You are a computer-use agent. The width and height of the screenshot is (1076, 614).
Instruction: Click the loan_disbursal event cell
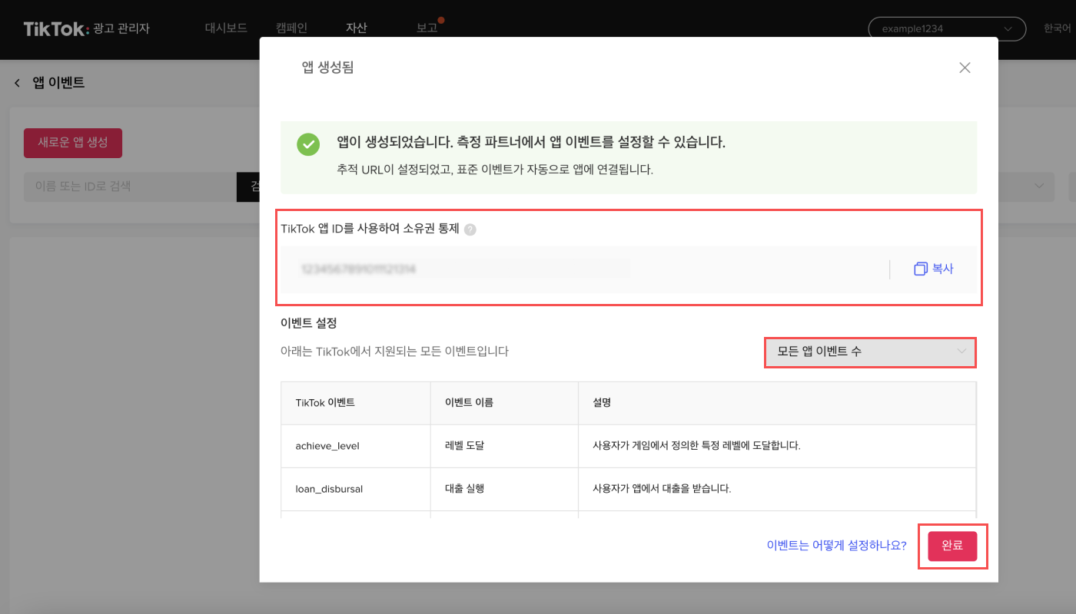point(356,489)
